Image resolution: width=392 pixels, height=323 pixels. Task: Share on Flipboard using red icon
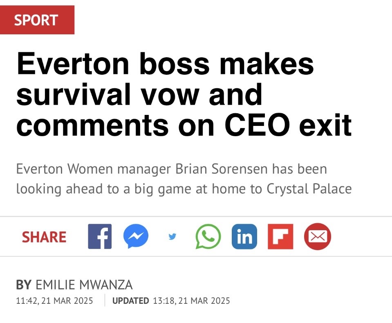(280, 237)
